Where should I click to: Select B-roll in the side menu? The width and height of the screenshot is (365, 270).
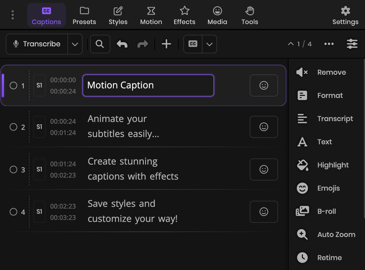click(x=316, y=211)
